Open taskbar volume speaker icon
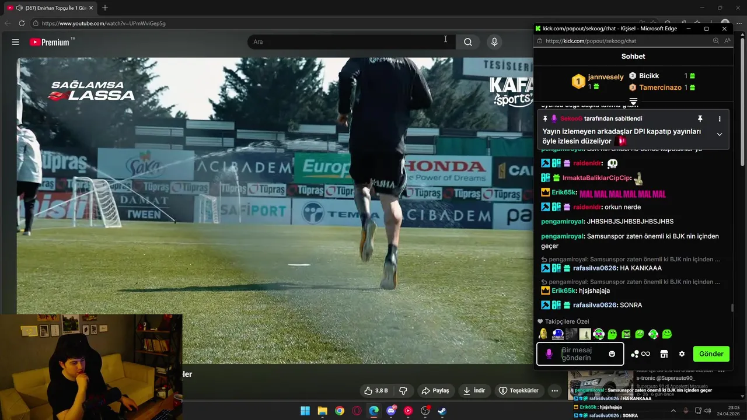 (708, 411)
